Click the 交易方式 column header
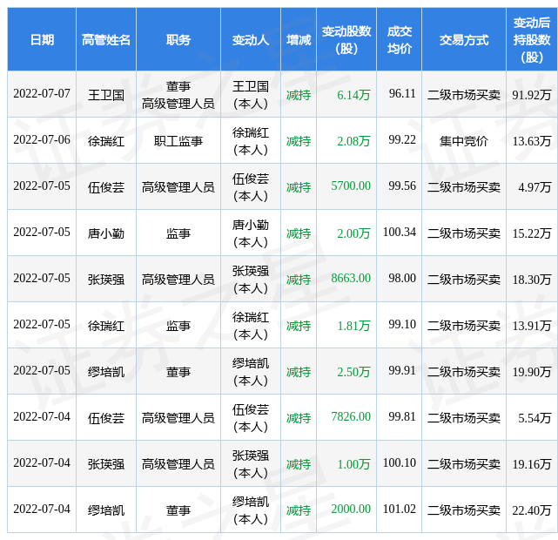This screenshot has width=558, height=540. point(464,39)
